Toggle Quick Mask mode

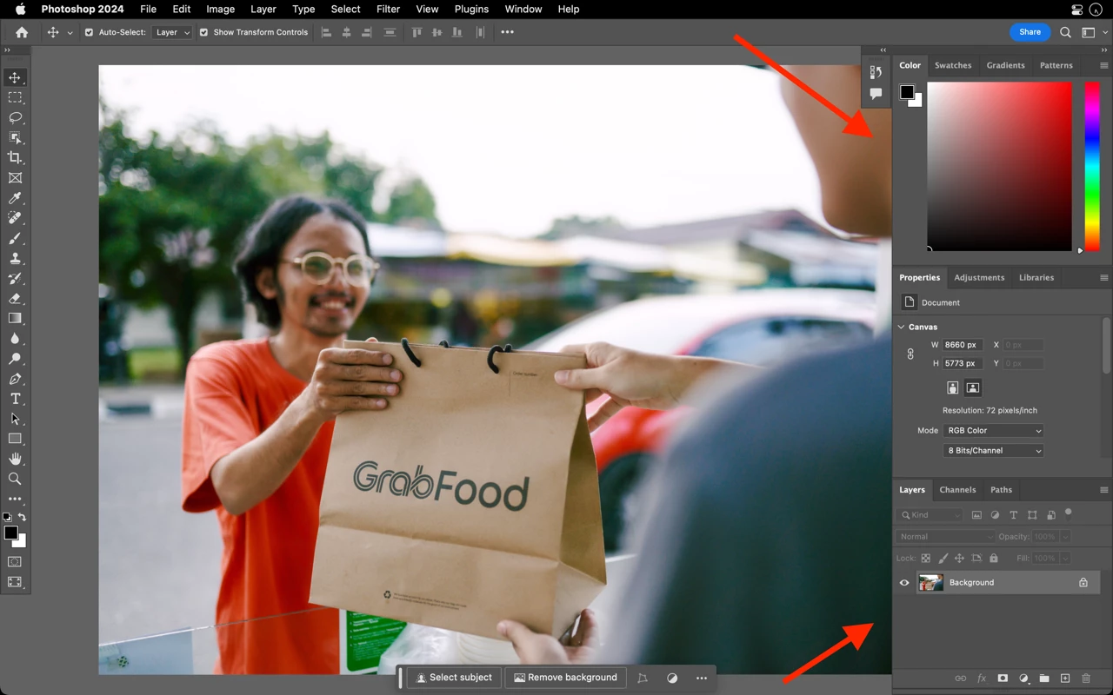15,562
